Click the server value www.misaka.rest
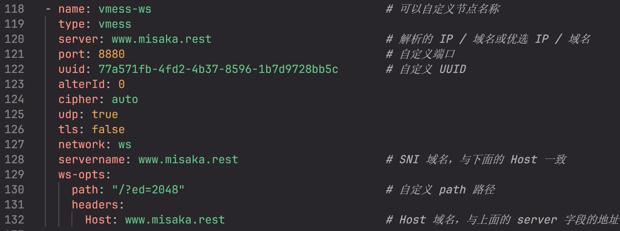The height and width of the screenshot is (231, 620). click(x=161, y=39)
